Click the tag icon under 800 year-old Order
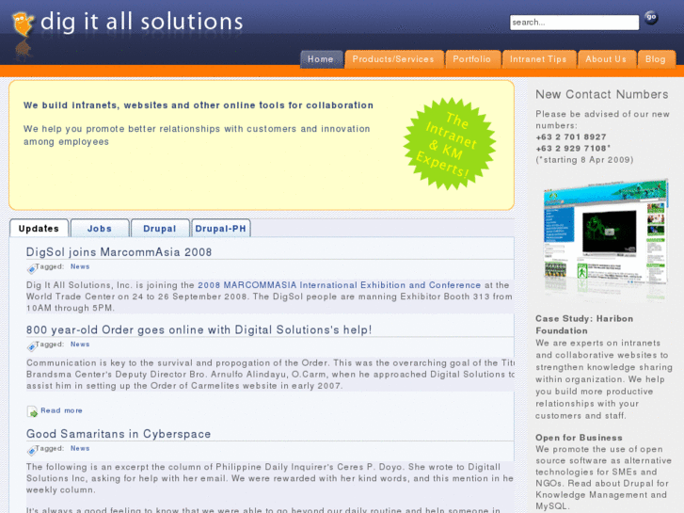 coord(31,346)
